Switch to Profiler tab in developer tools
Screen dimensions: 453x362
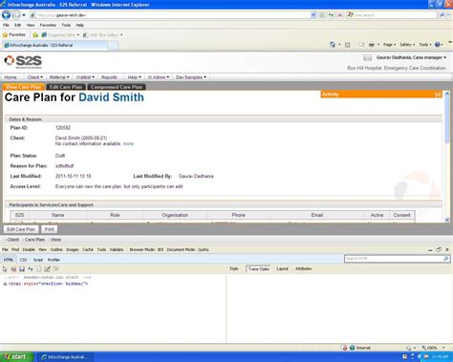click(x=54, y=260)
